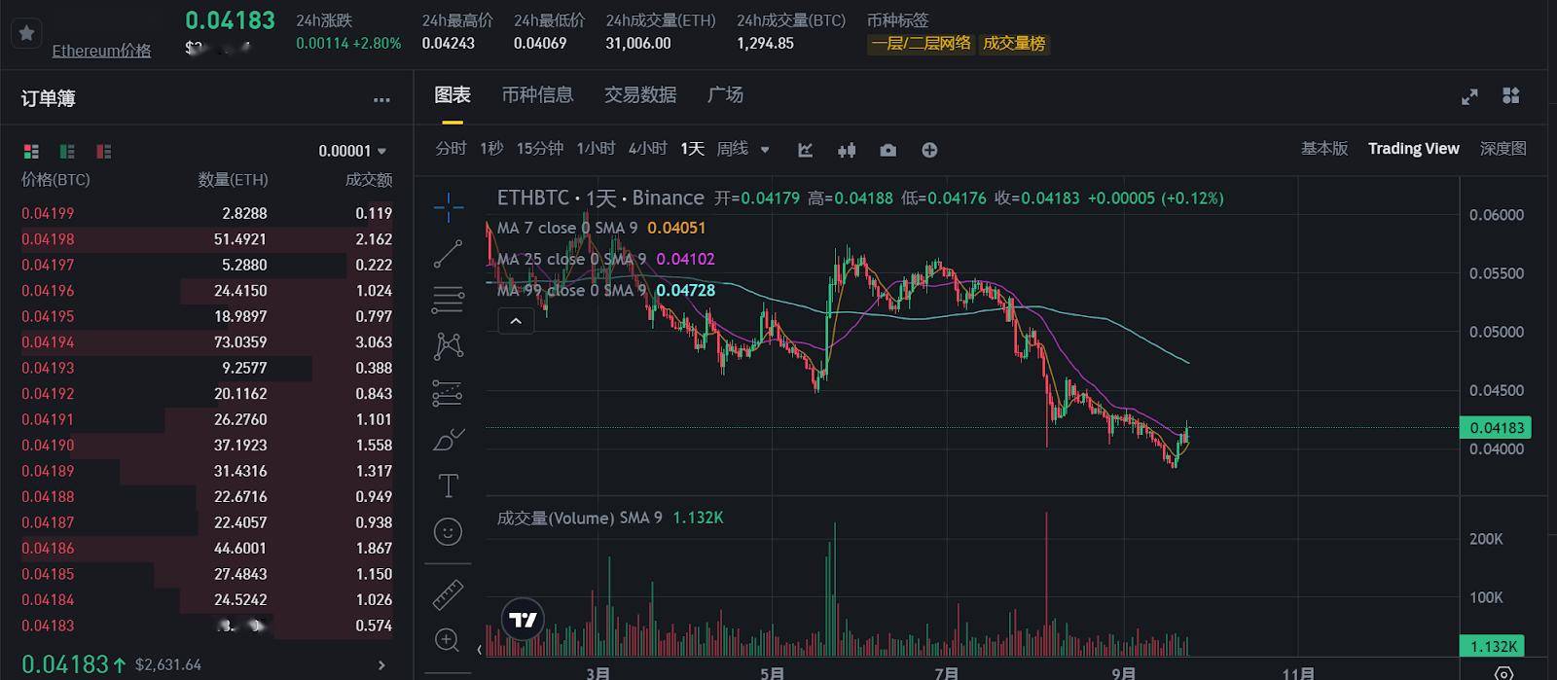Image resolution: width=1557 pixels, height=680 pixels.
Task: Toggle the star to favorite Ethereum
Action: pyautogui.click(x=26, y=32)
